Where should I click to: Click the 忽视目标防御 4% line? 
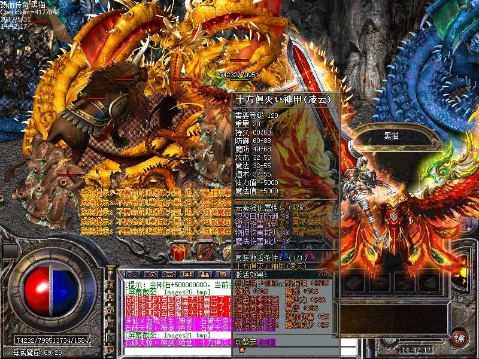point(262,216)
